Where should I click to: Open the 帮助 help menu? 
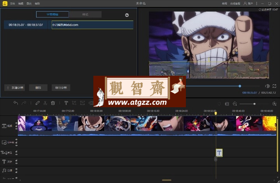click(x=37, y=3)
